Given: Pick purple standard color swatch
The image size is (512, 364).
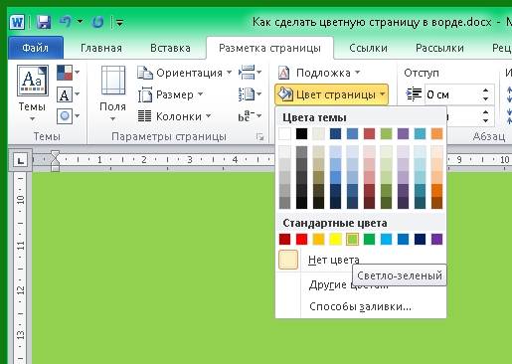Looking at the screenshot, I should click(x=436, y=239).
